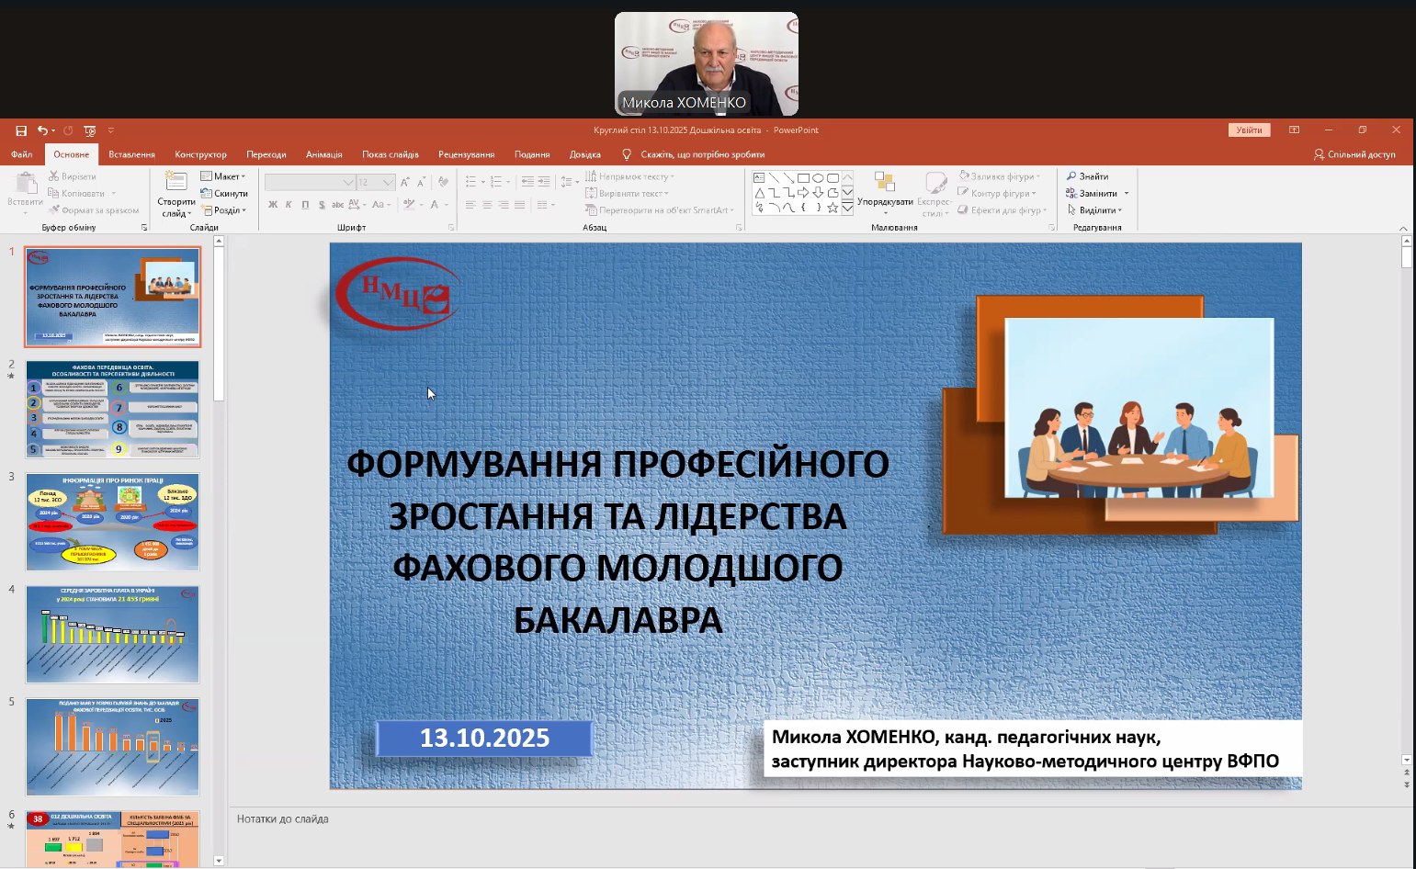Click the Undo arrow icon

click(x=42, y=130)
